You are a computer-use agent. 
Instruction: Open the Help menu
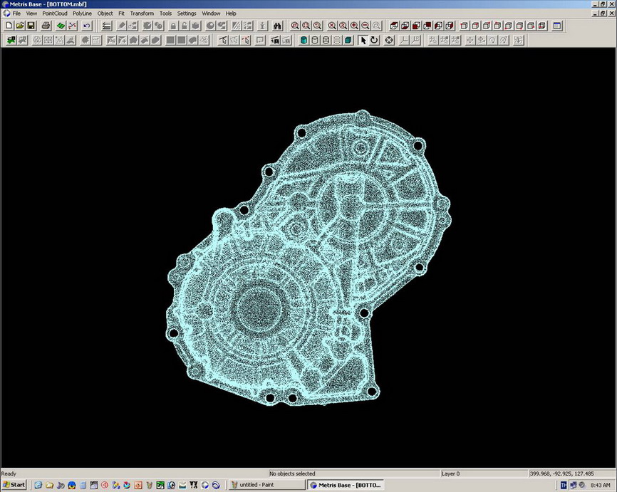tap(231, 14)
